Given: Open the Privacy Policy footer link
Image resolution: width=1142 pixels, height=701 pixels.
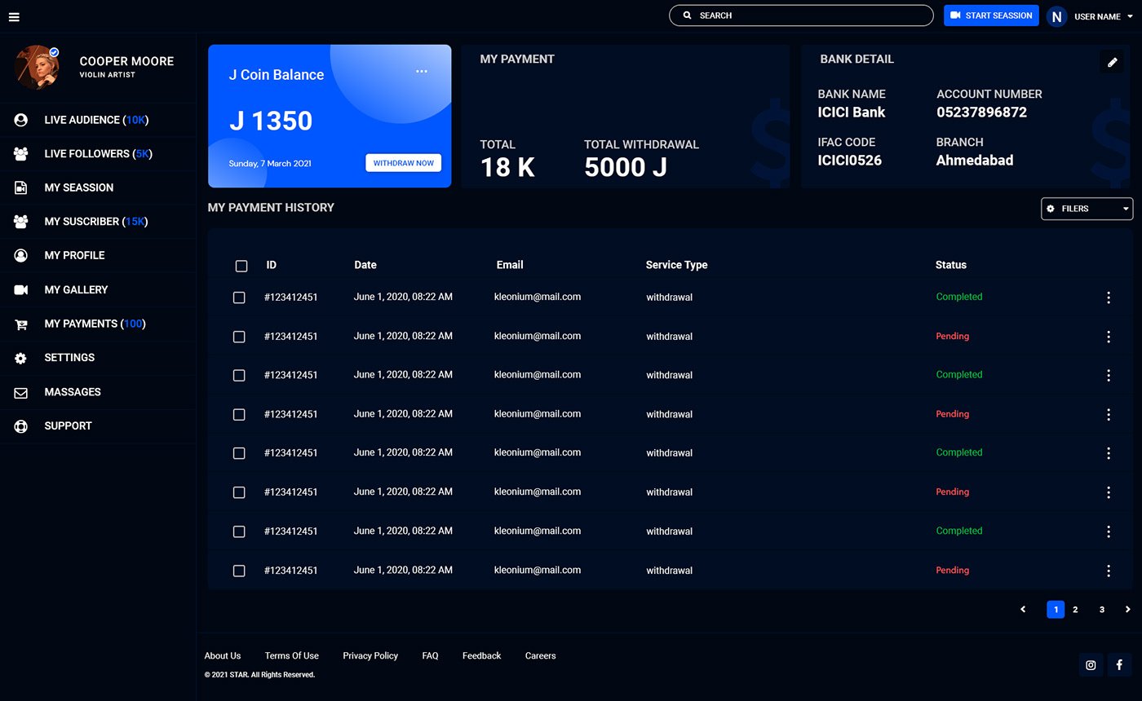Looking at the screenshot, I should (x=370, y=655).
